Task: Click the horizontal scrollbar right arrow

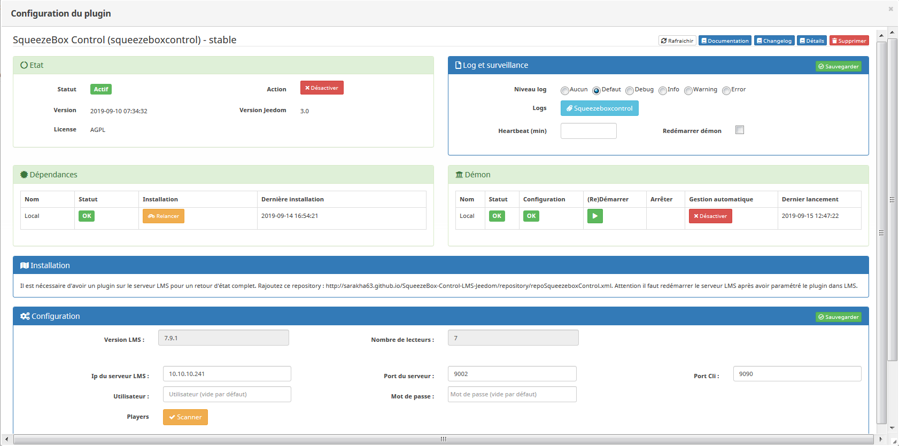Action: point(881,439)
